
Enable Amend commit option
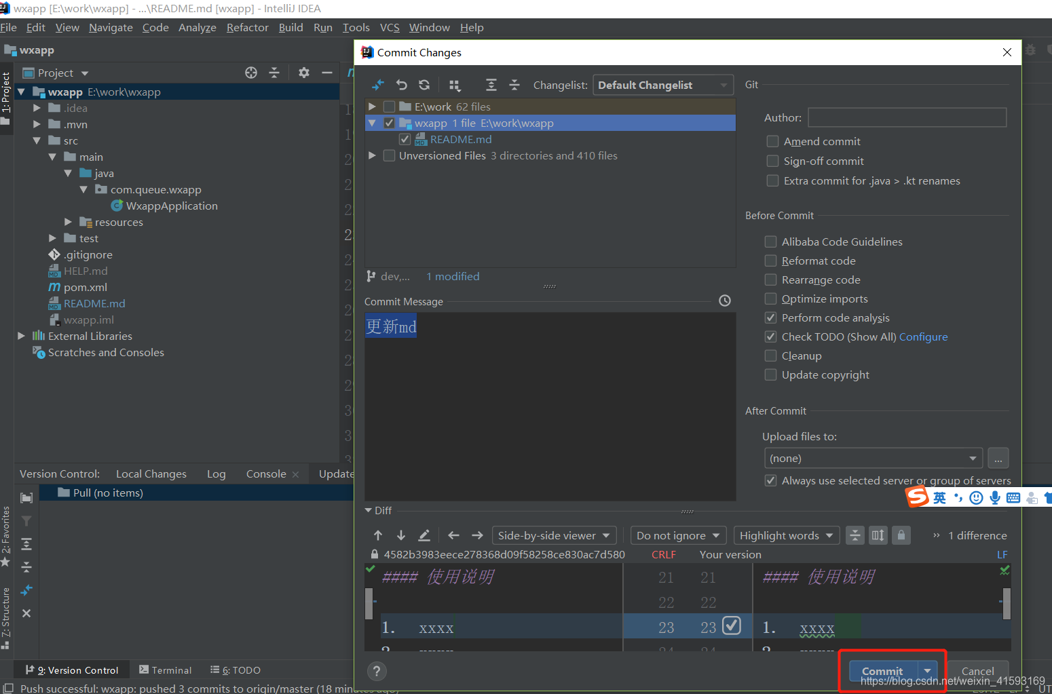[x=772, y=141]
